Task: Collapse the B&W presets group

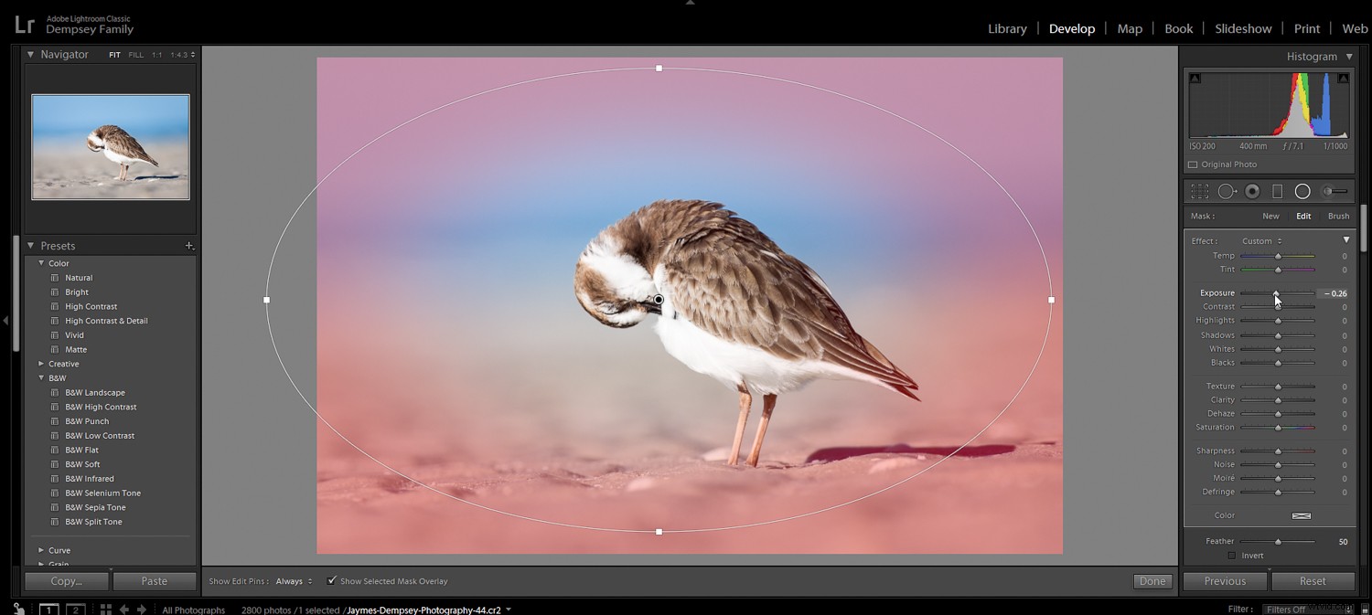Action: 42,377
